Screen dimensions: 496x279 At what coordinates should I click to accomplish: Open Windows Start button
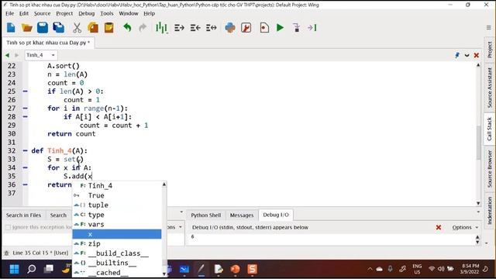(x=14, y=269)
